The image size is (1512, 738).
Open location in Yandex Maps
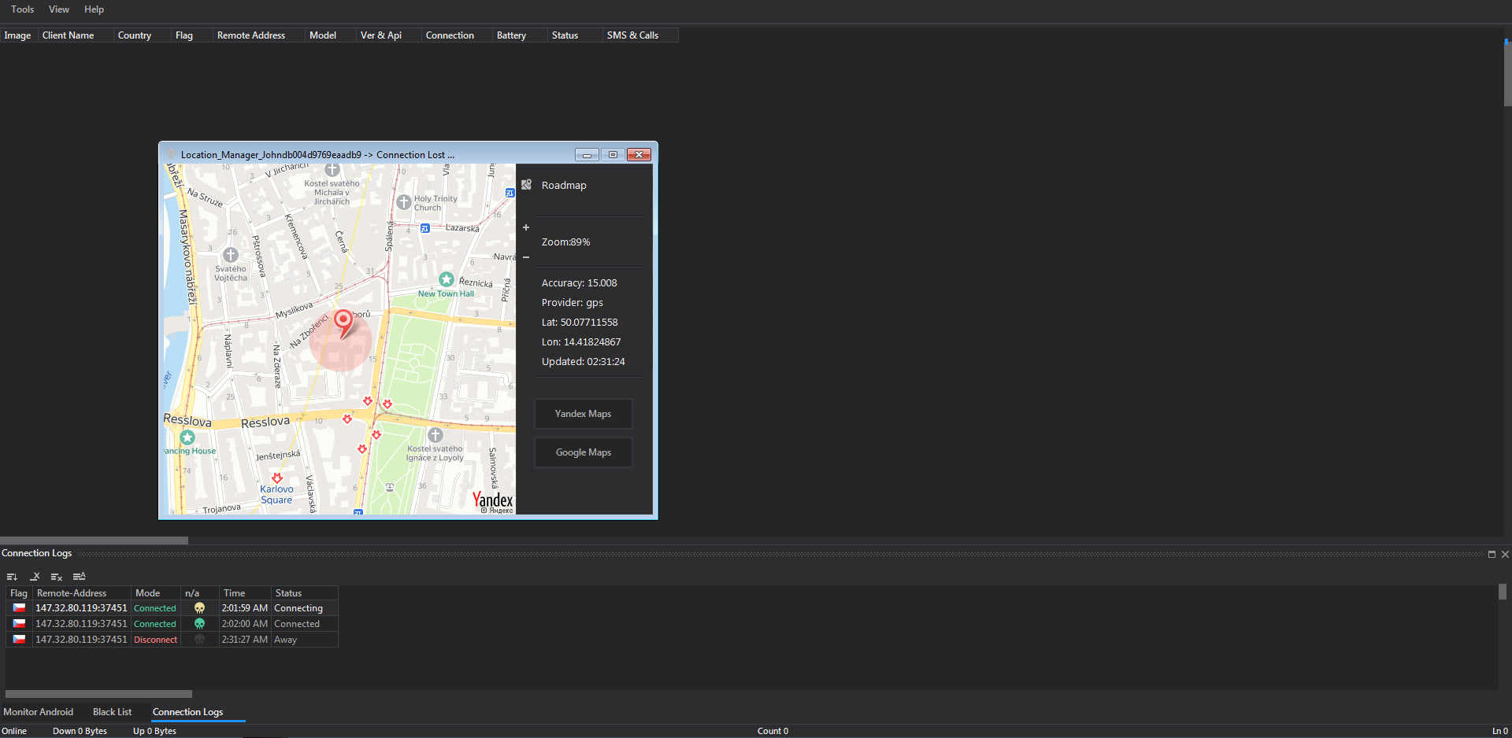tap(583, 414)
